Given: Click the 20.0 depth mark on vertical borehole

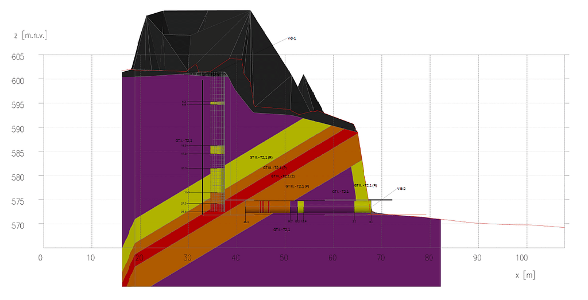Looking at the screenshot, I should pos(184,168).
